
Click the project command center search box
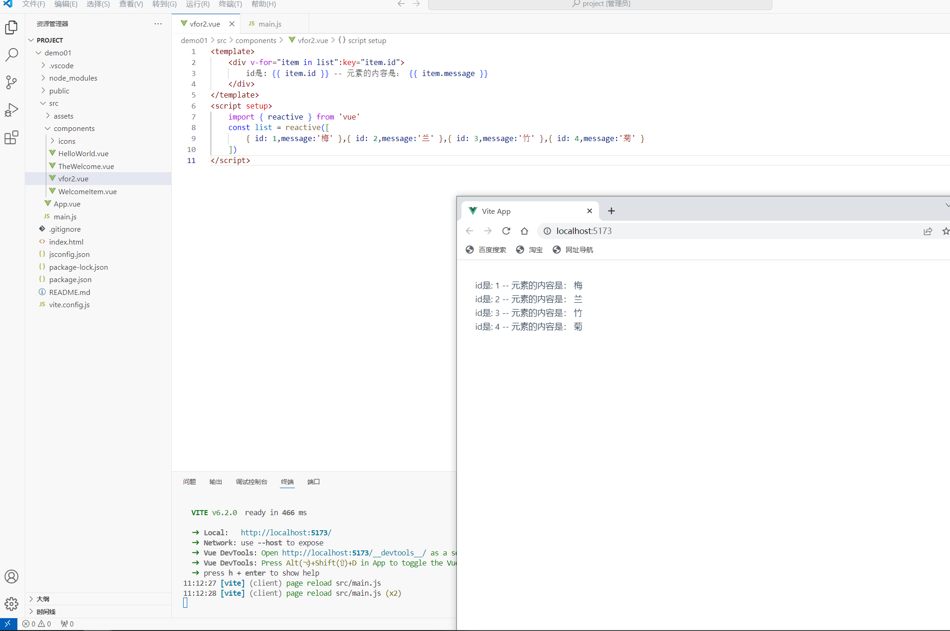pos(600,4)
